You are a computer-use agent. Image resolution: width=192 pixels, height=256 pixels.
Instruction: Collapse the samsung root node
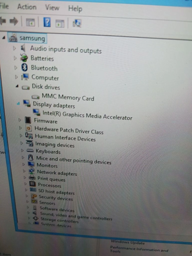(4, 38)
